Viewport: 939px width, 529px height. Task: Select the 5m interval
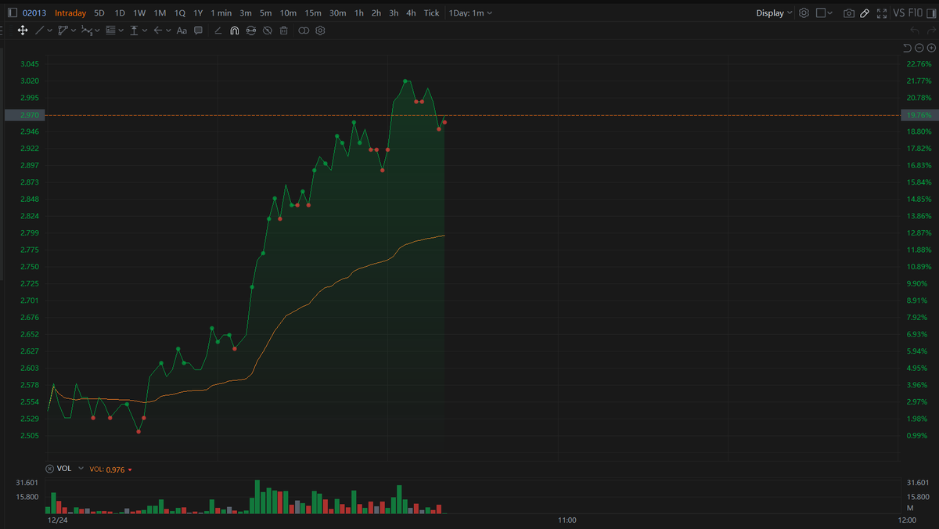266,13
